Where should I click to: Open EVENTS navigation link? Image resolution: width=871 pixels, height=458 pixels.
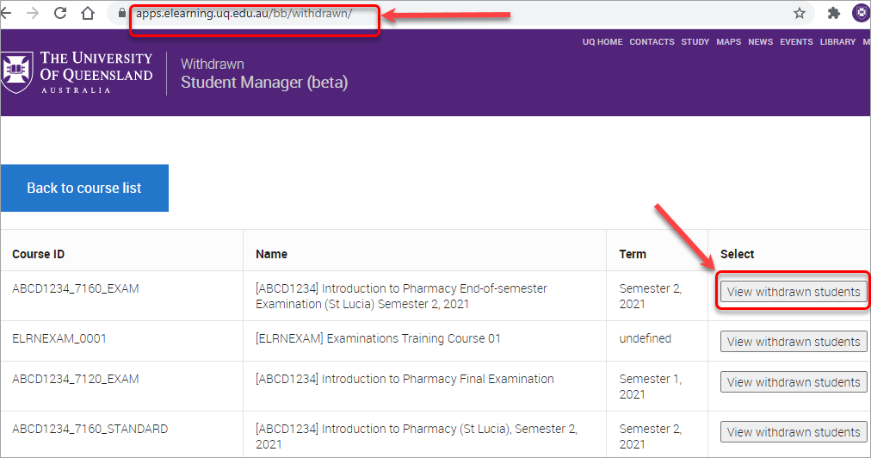[796, 41]
